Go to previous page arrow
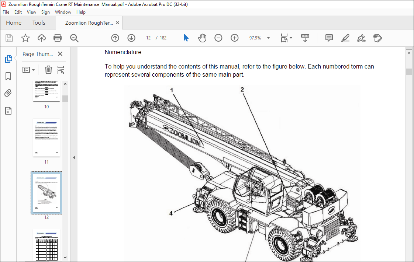The height and width of the screenshot is (262, 414). (115, 38)
